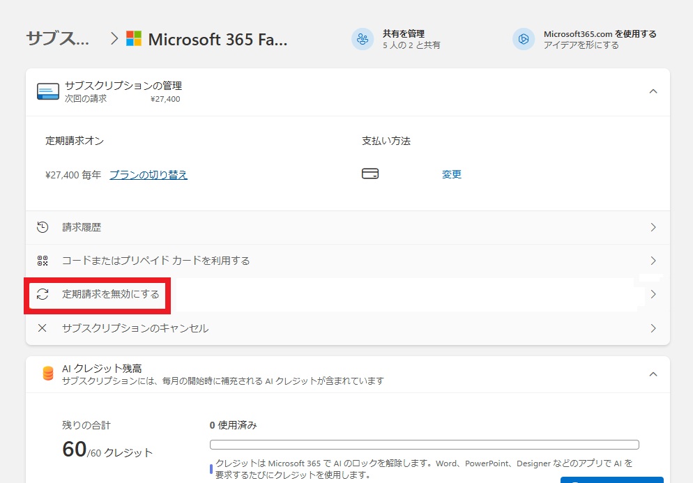The height and width of the screenshot is (483, 693).
Task: Click the 変更 payment method link
Action: point(452,174)
